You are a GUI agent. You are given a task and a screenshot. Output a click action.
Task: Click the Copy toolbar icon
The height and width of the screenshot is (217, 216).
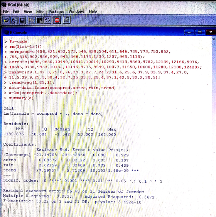(32, 20)
